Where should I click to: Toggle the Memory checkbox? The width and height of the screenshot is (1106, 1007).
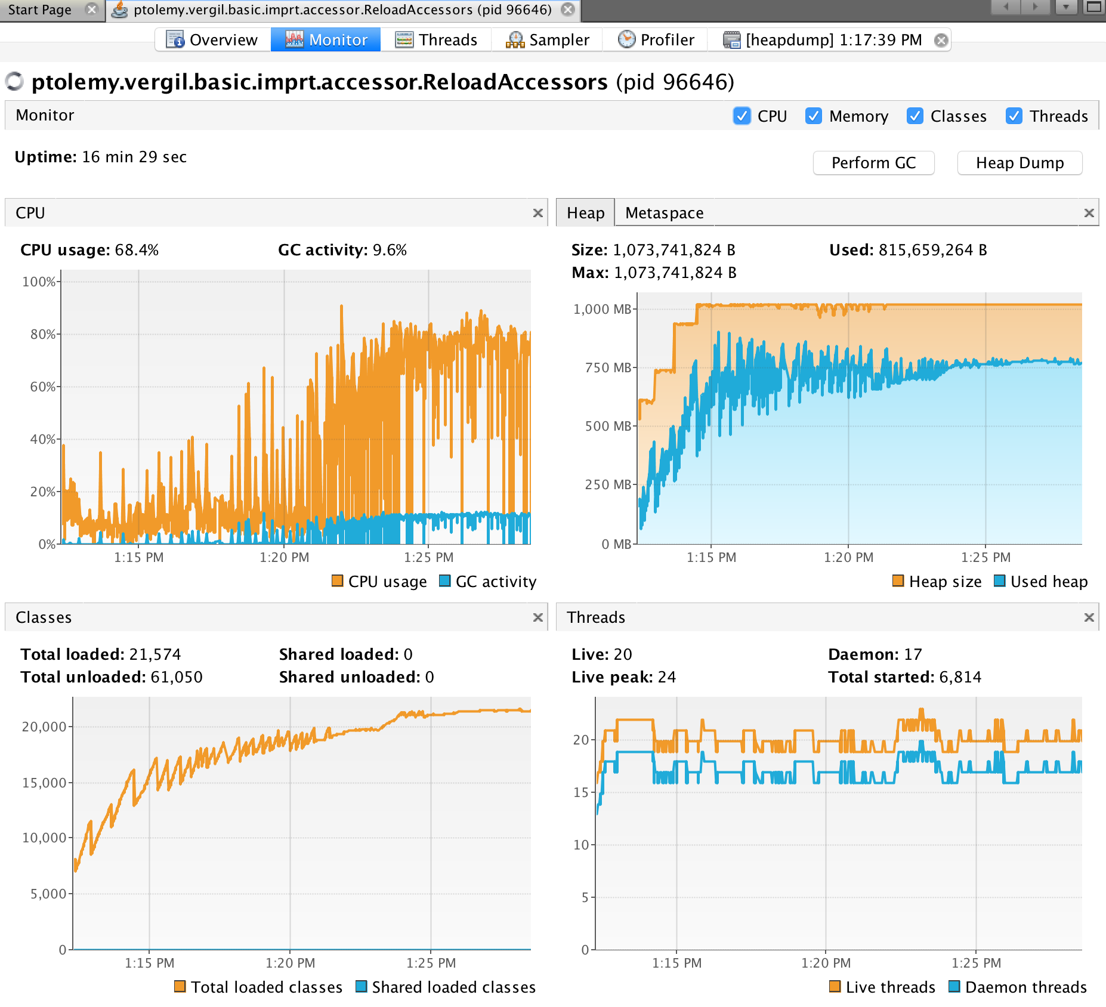point(813,116)
